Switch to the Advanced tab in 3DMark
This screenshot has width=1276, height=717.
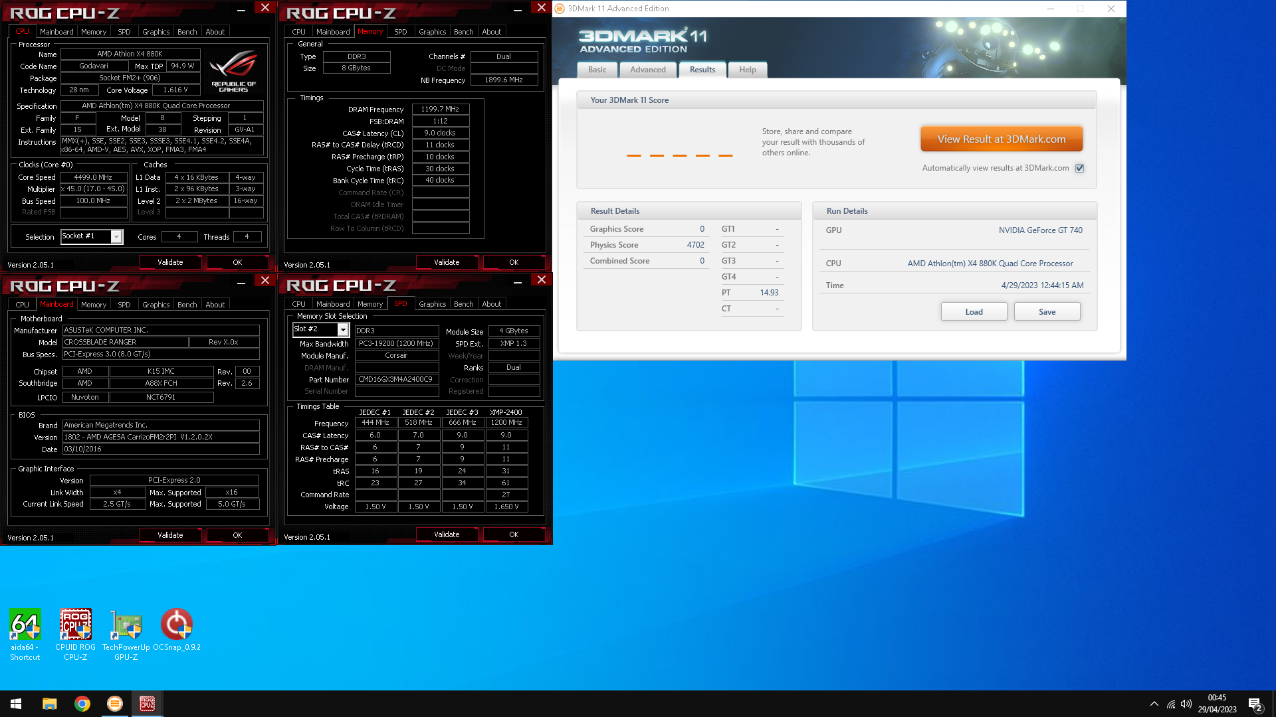coord(648,70)
